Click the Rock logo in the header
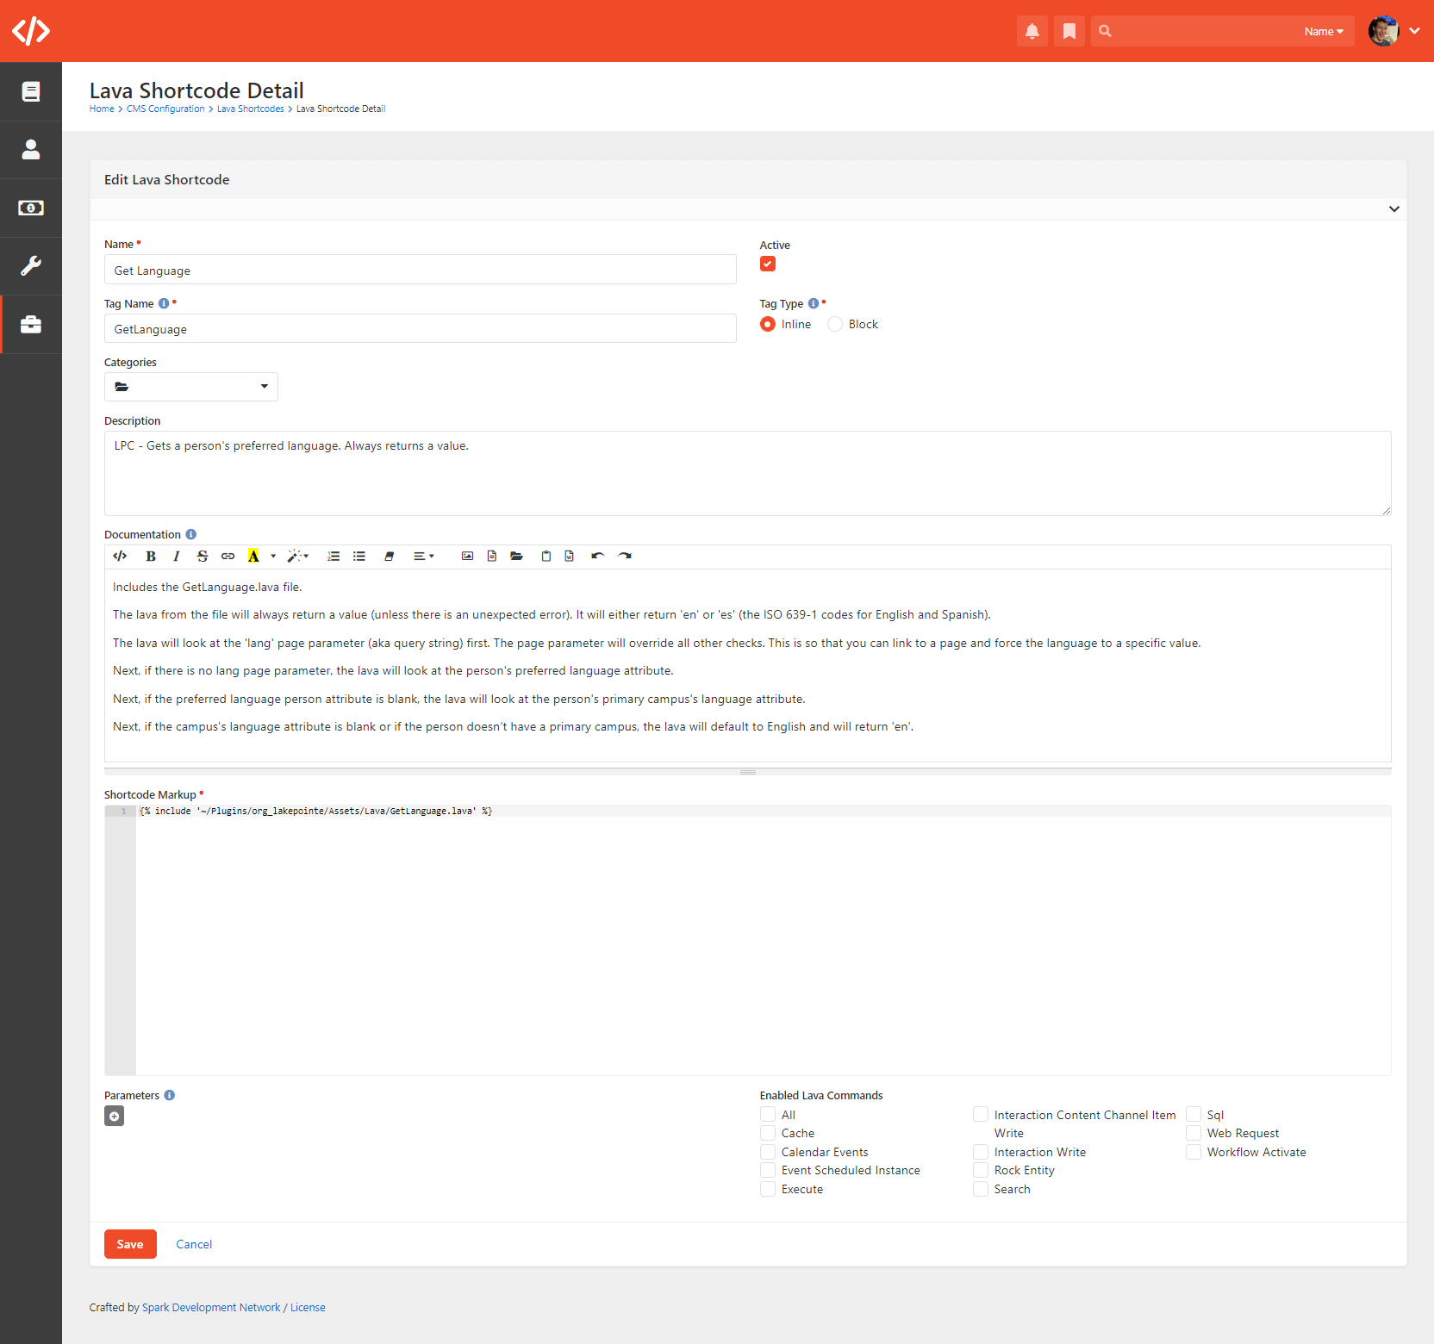1434x1344 pixels. 31,31
